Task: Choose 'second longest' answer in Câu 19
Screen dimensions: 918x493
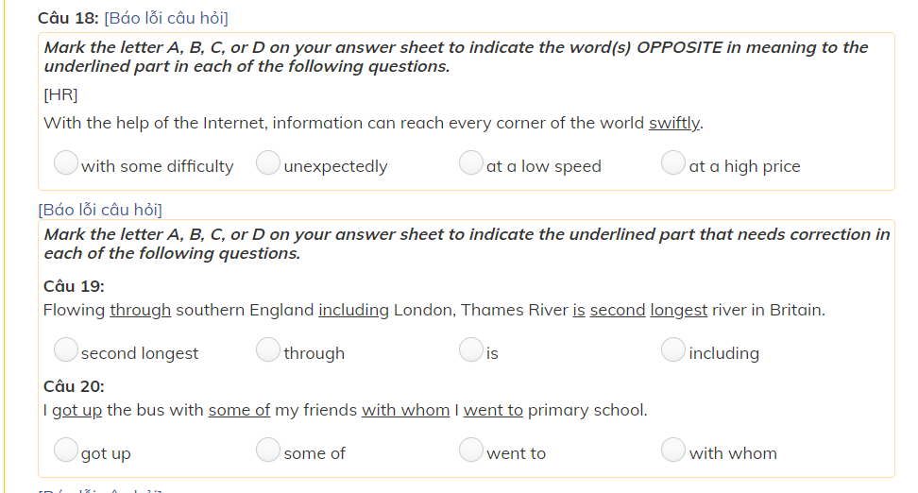Action: point(66,351)
